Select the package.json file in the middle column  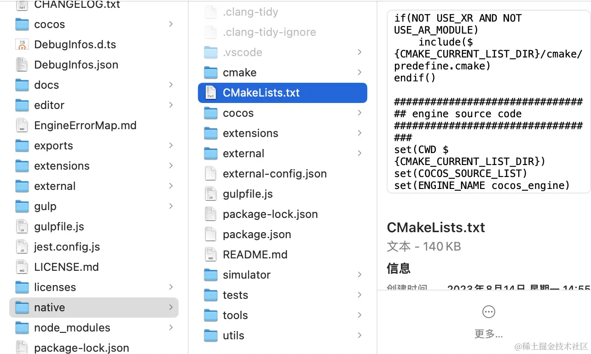tap(257, 234)
